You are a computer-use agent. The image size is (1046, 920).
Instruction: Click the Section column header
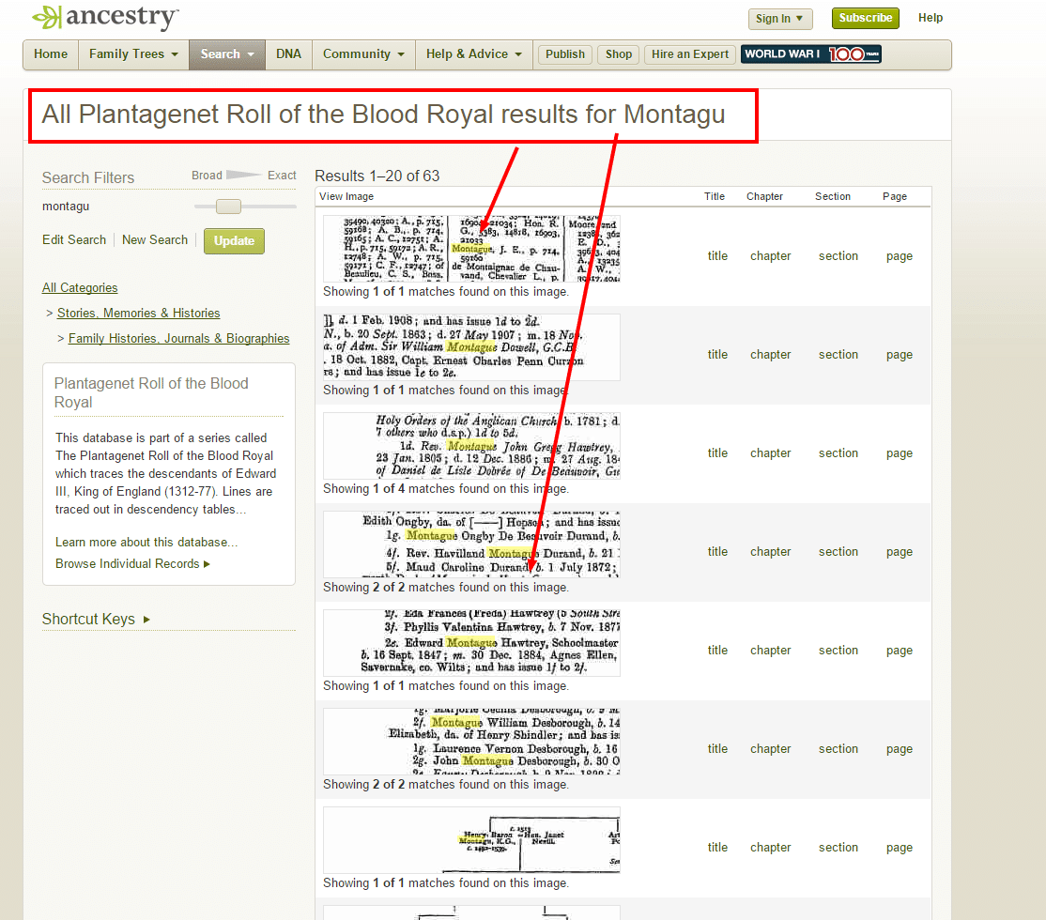click(x=833, y=196)
